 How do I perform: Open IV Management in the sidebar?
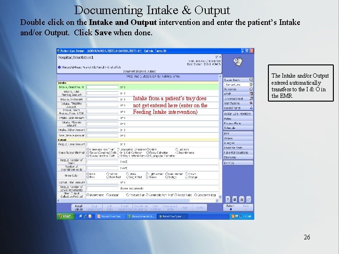(238, 98)
